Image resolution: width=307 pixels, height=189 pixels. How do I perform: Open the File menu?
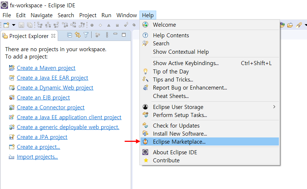pyautogui.click(x=7, y=15)
